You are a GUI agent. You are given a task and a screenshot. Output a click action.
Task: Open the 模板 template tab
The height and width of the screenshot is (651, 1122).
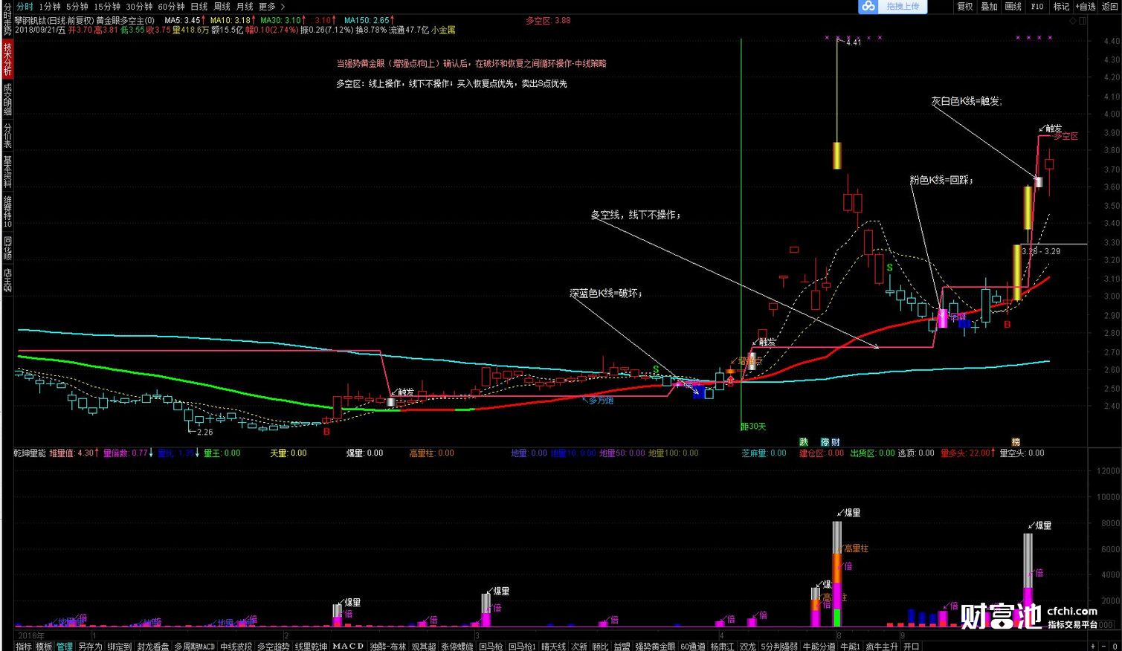(x=44, y=647)
